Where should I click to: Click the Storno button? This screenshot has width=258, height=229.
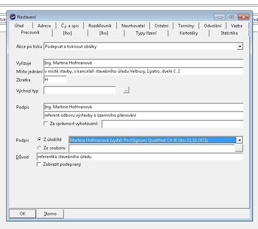click(x=50, y=214)
